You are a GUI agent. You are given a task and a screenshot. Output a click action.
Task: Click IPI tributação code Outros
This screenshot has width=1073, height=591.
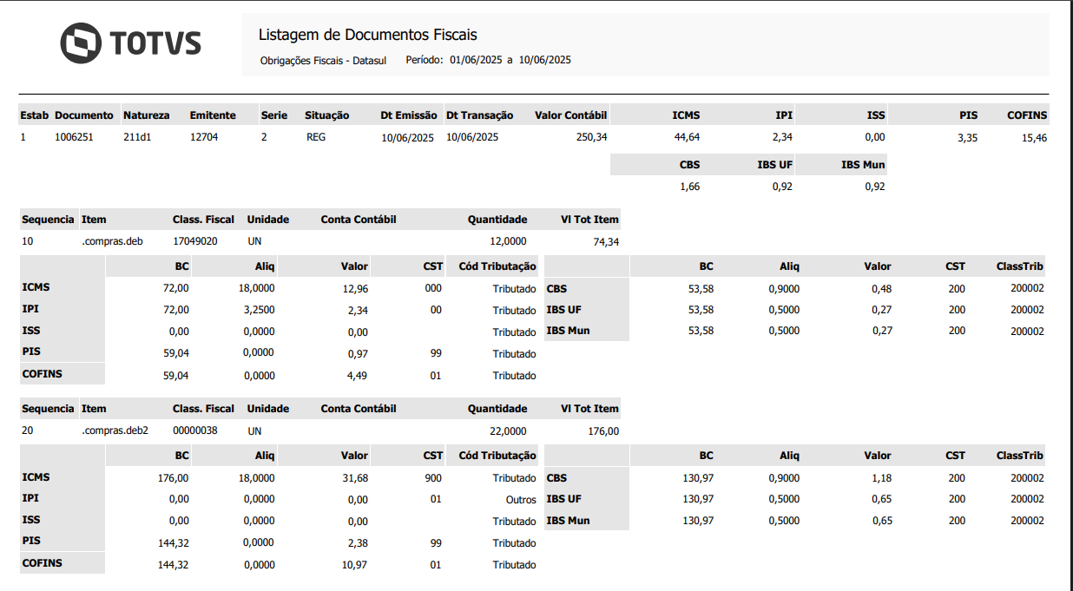(x=521, y=500)
